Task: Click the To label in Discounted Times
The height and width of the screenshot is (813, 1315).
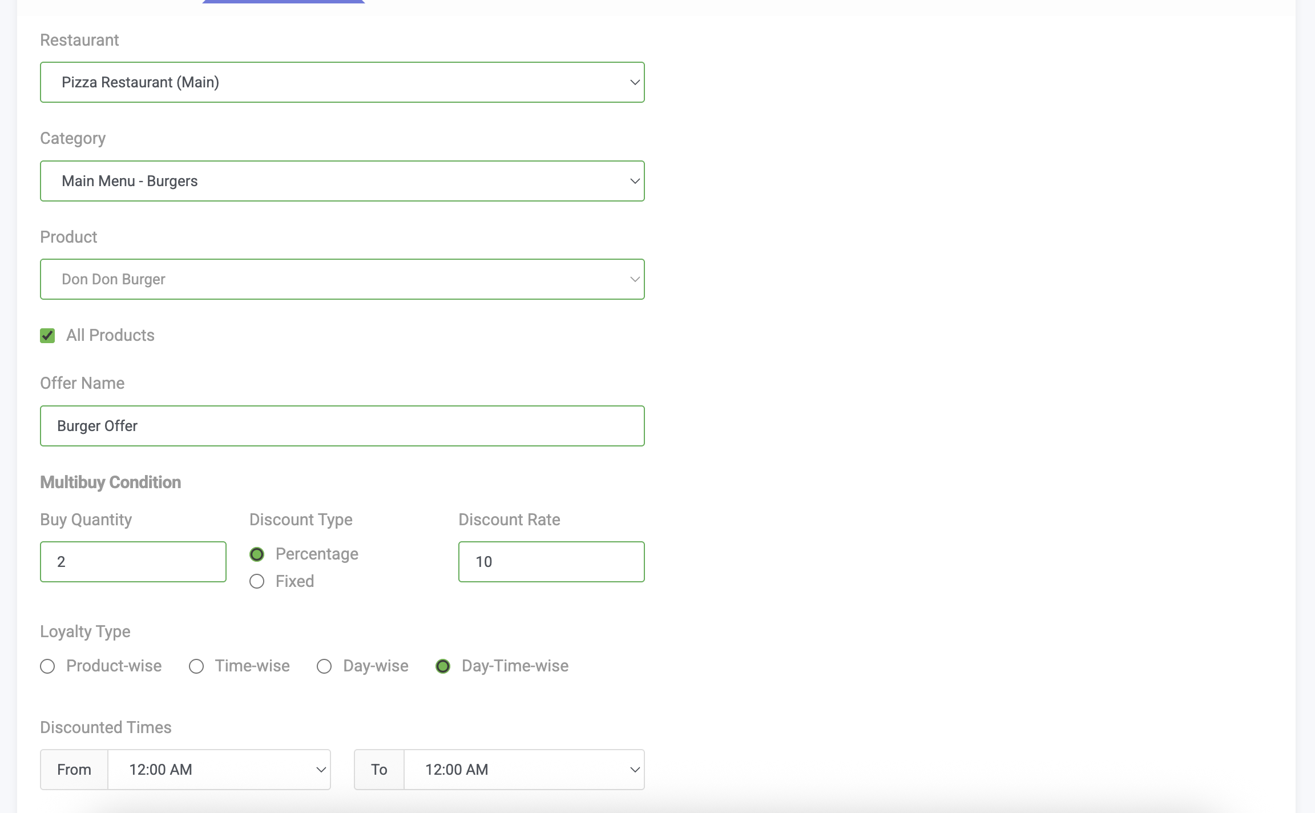Action: point(378,769)
